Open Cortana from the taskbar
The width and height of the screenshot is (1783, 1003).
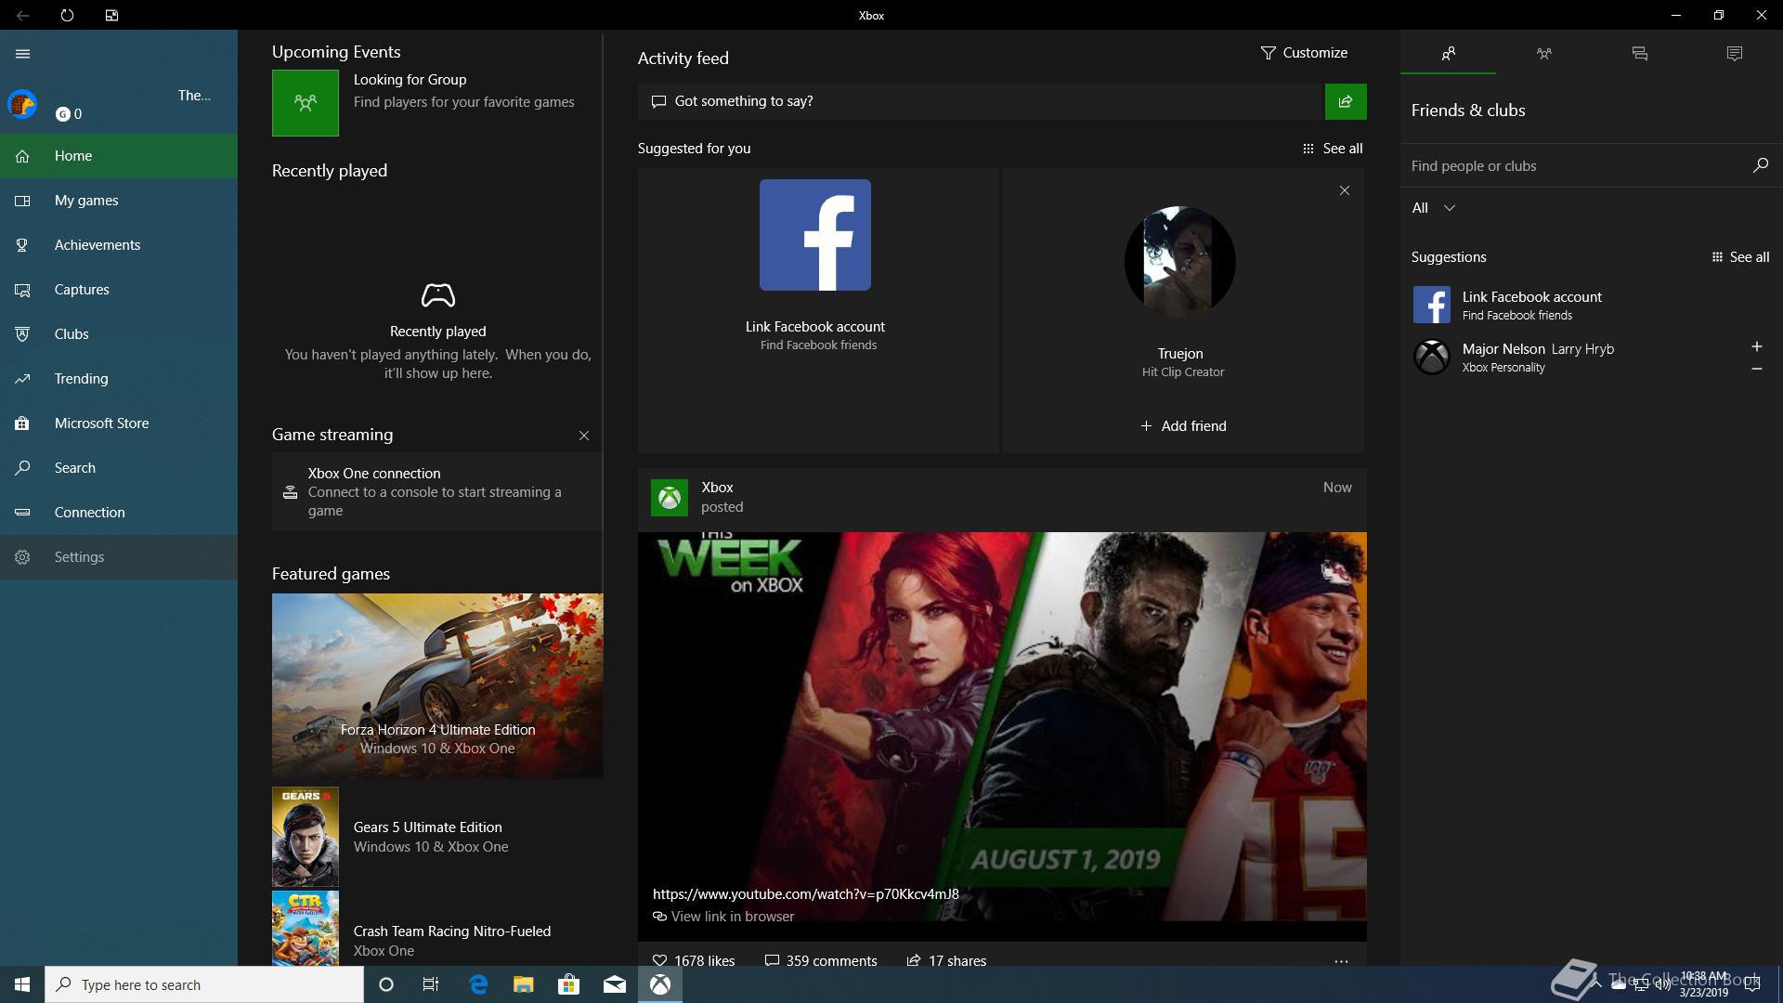coord(386,984)
